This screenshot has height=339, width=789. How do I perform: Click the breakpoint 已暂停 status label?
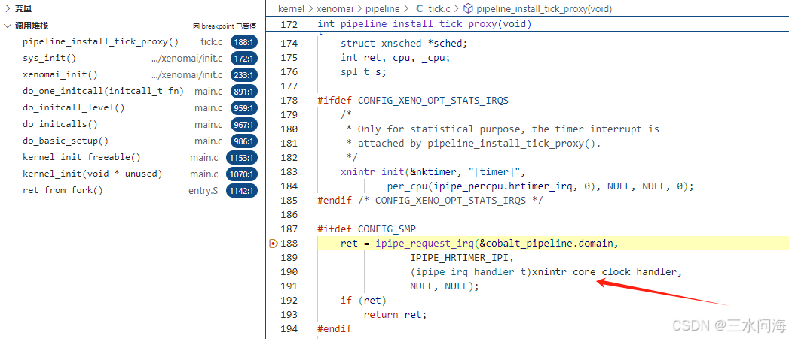click(229, 26)
